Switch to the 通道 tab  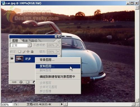25,41
